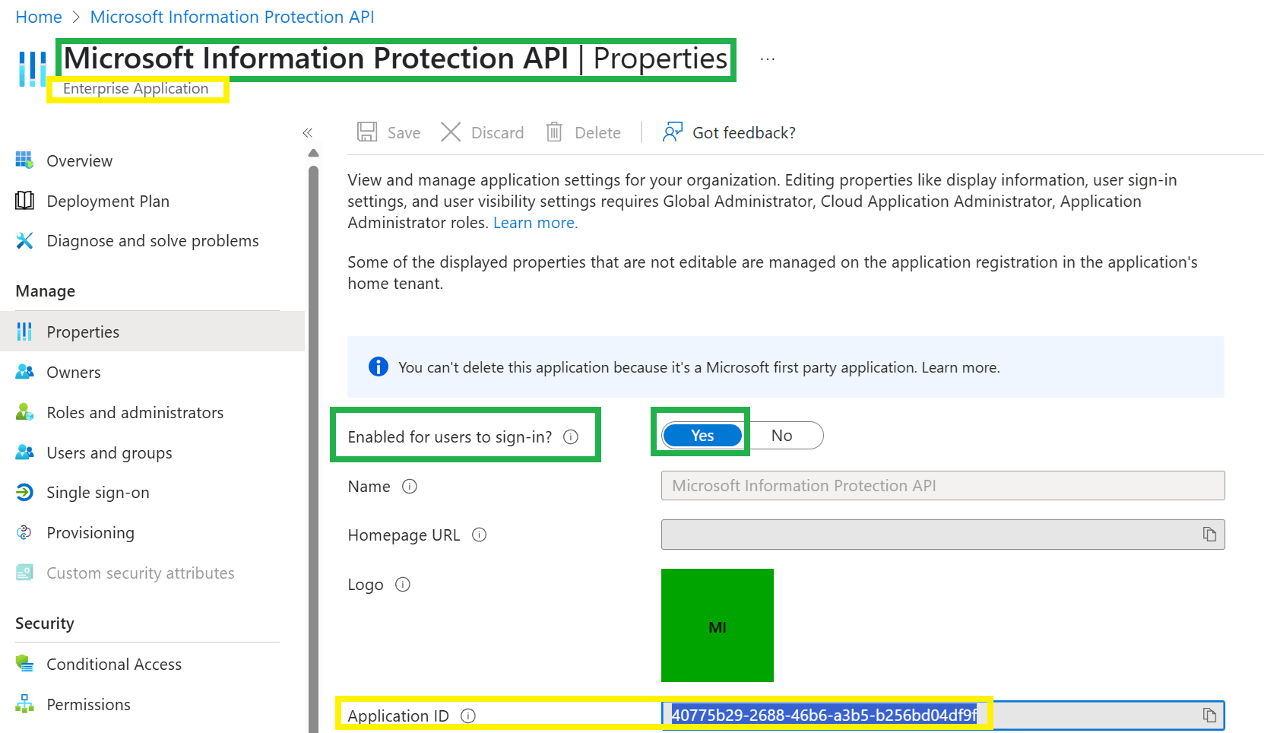Click the Homepage URL field
This screenshot has width=1264, height=733.
pos(942,535)
